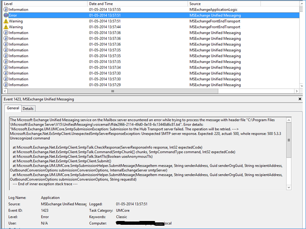
Task: Click 'End of inner exception stack trace' line
Action: (x=45, y=184)
